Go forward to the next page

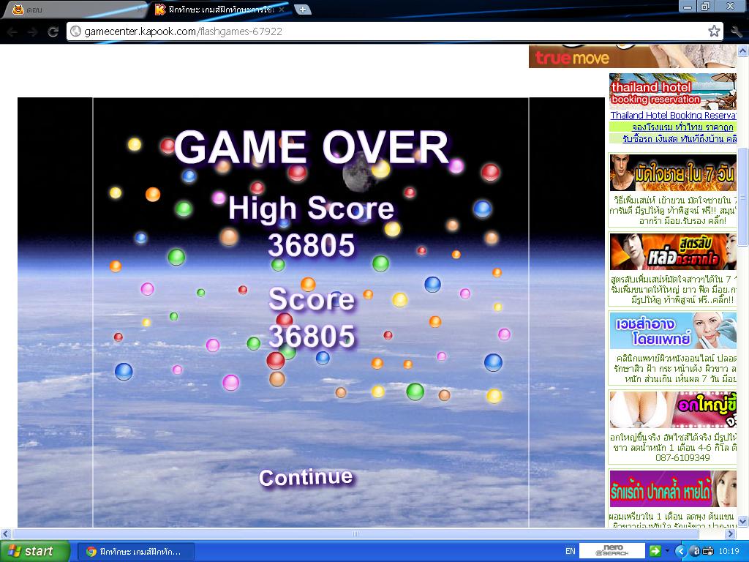[32, 31]
